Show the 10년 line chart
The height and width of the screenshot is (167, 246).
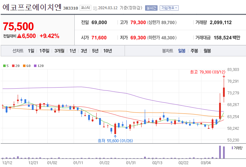(108, 51)
